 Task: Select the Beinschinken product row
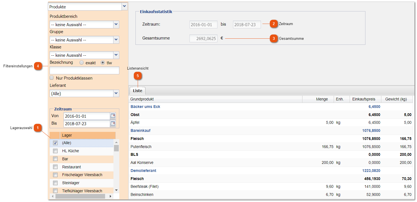click(271, 194)
